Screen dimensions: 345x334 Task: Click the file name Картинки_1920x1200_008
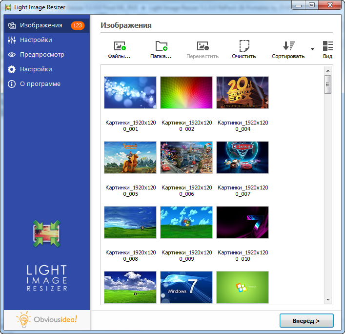[x=130, y=255]
